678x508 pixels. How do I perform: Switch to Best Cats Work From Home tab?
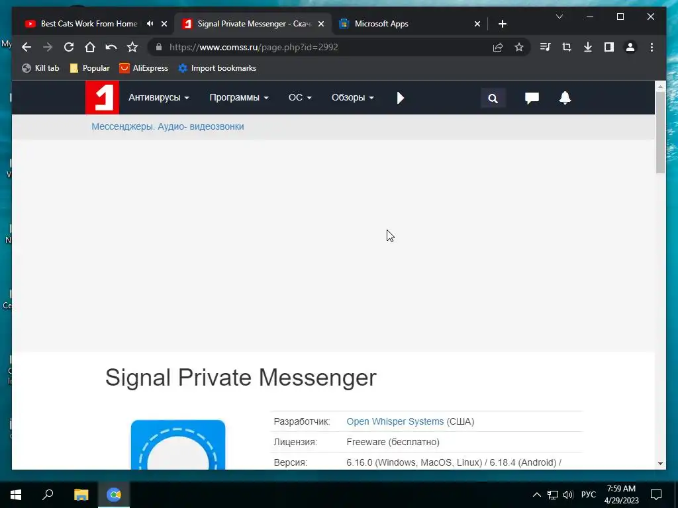point(89,24)
